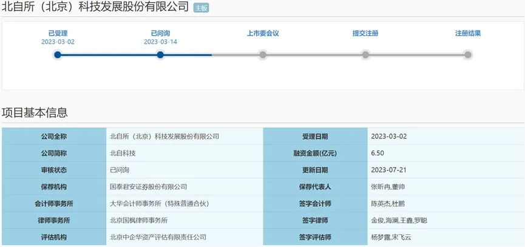Click the 北自科技 short name value
The width and height of the screenshot is (525, 247).
tap(123, 154)
